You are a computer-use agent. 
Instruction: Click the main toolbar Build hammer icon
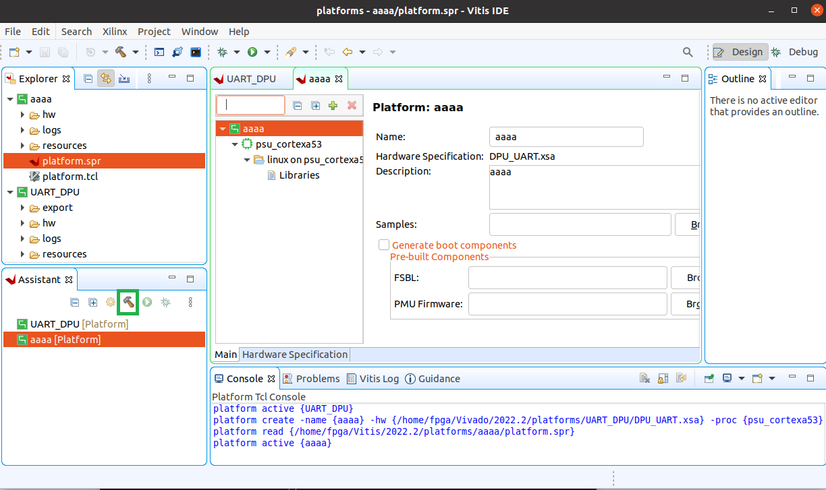tap(121, 52)
